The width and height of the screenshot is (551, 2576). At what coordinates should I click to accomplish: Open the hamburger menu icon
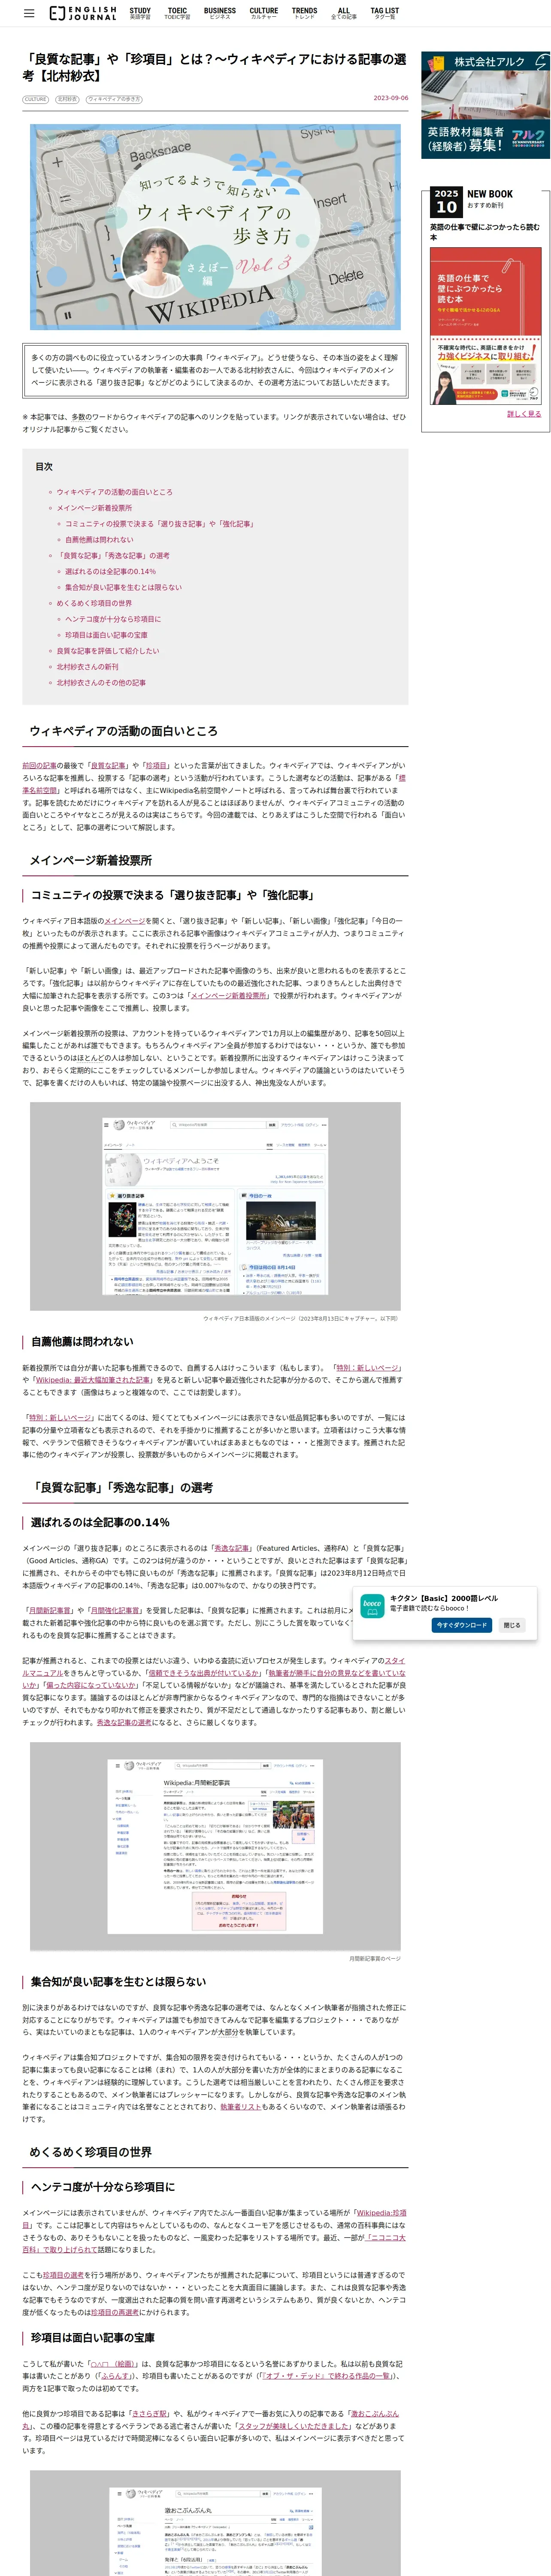[x=29, y=13]
